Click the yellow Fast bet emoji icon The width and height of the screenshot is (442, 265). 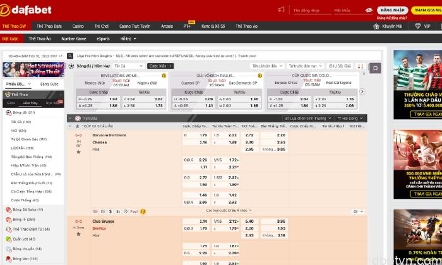[143, 211]
